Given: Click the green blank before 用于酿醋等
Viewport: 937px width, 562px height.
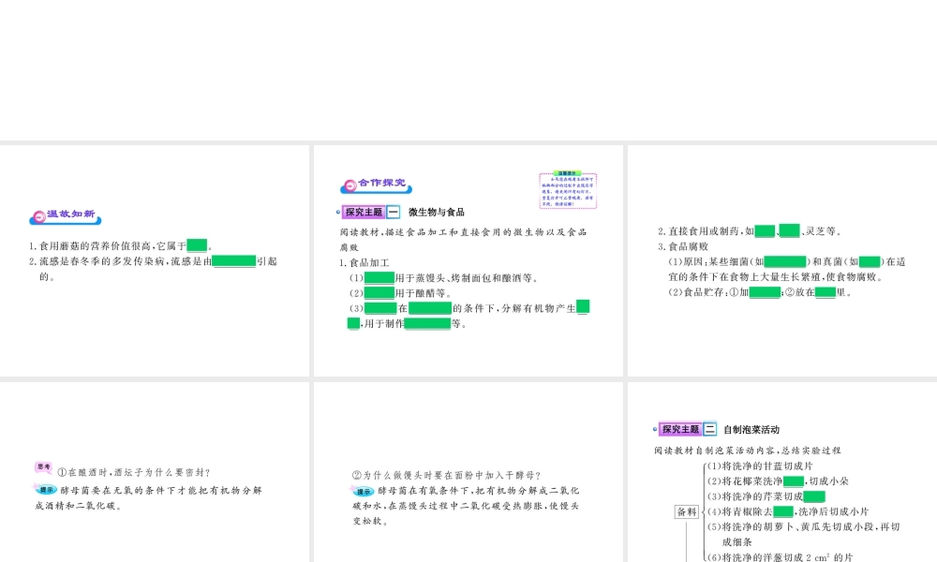Looking at the screenshot, I should [x=379, y=292].
